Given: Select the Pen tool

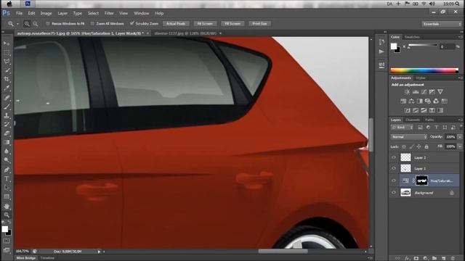Looking at the screenshot, I should (7, 170).
